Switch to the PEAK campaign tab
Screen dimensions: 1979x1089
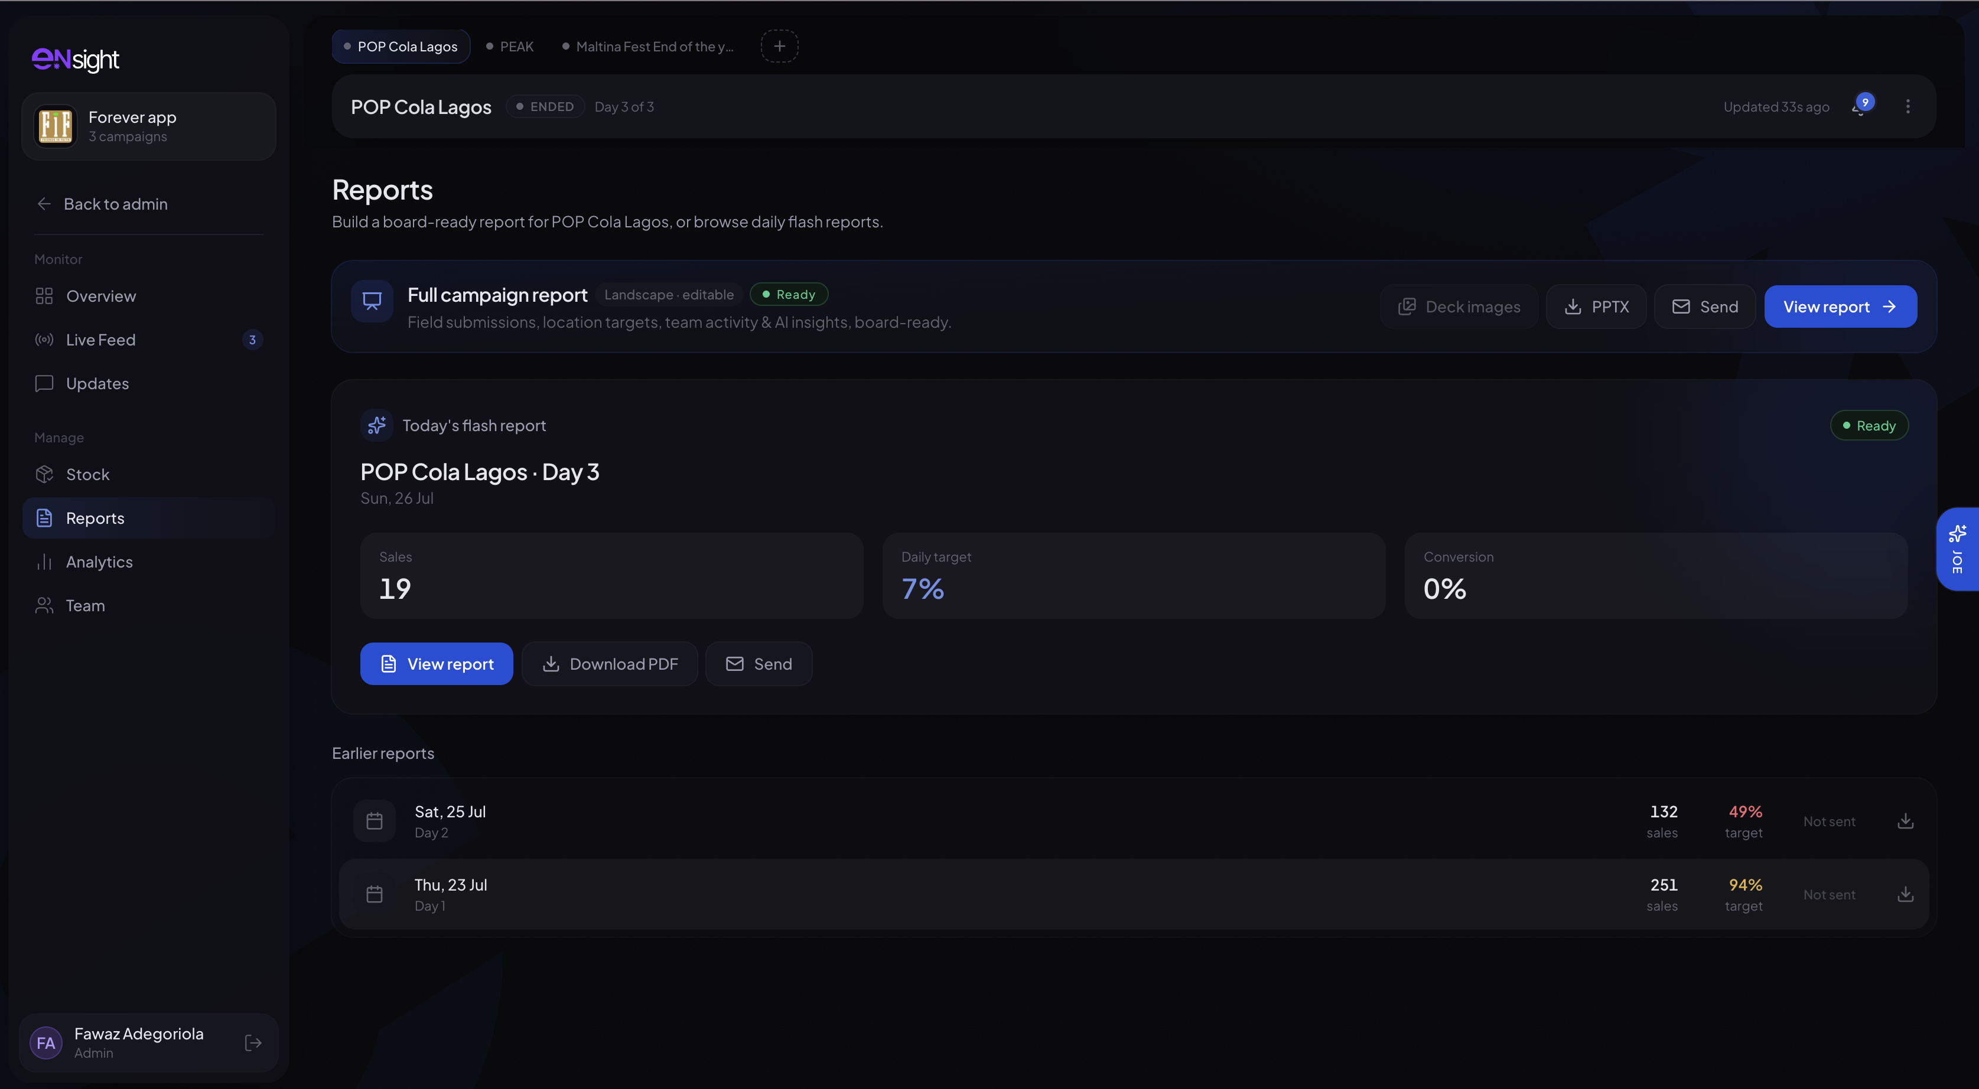(x=510, y=46)
